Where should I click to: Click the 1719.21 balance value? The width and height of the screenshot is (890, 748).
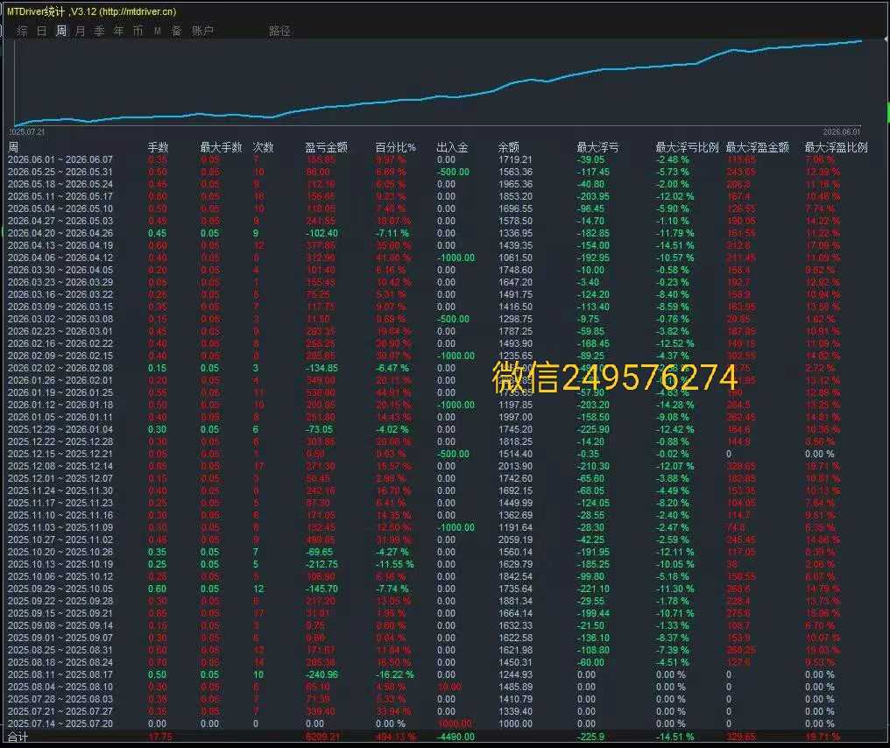click(x=515, y=159)
